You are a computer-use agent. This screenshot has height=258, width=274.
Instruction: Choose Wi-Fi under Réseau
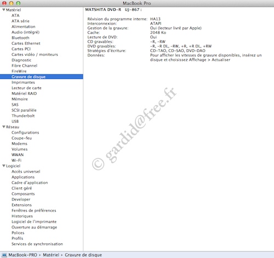click(16, 160)
